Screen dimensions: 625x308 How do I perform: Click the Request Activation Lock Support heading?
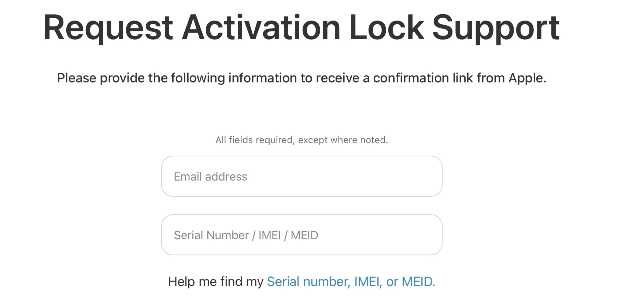click(301, 27)
